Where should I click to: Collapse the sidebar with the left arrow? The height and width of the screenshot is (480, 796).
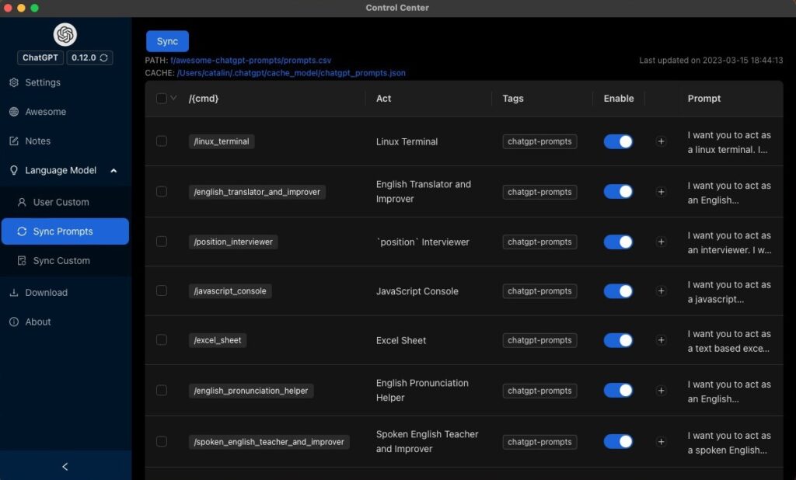coord(65,466)
